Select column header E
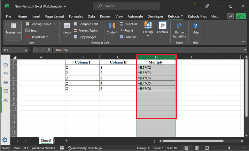 (x=192, y=57)
